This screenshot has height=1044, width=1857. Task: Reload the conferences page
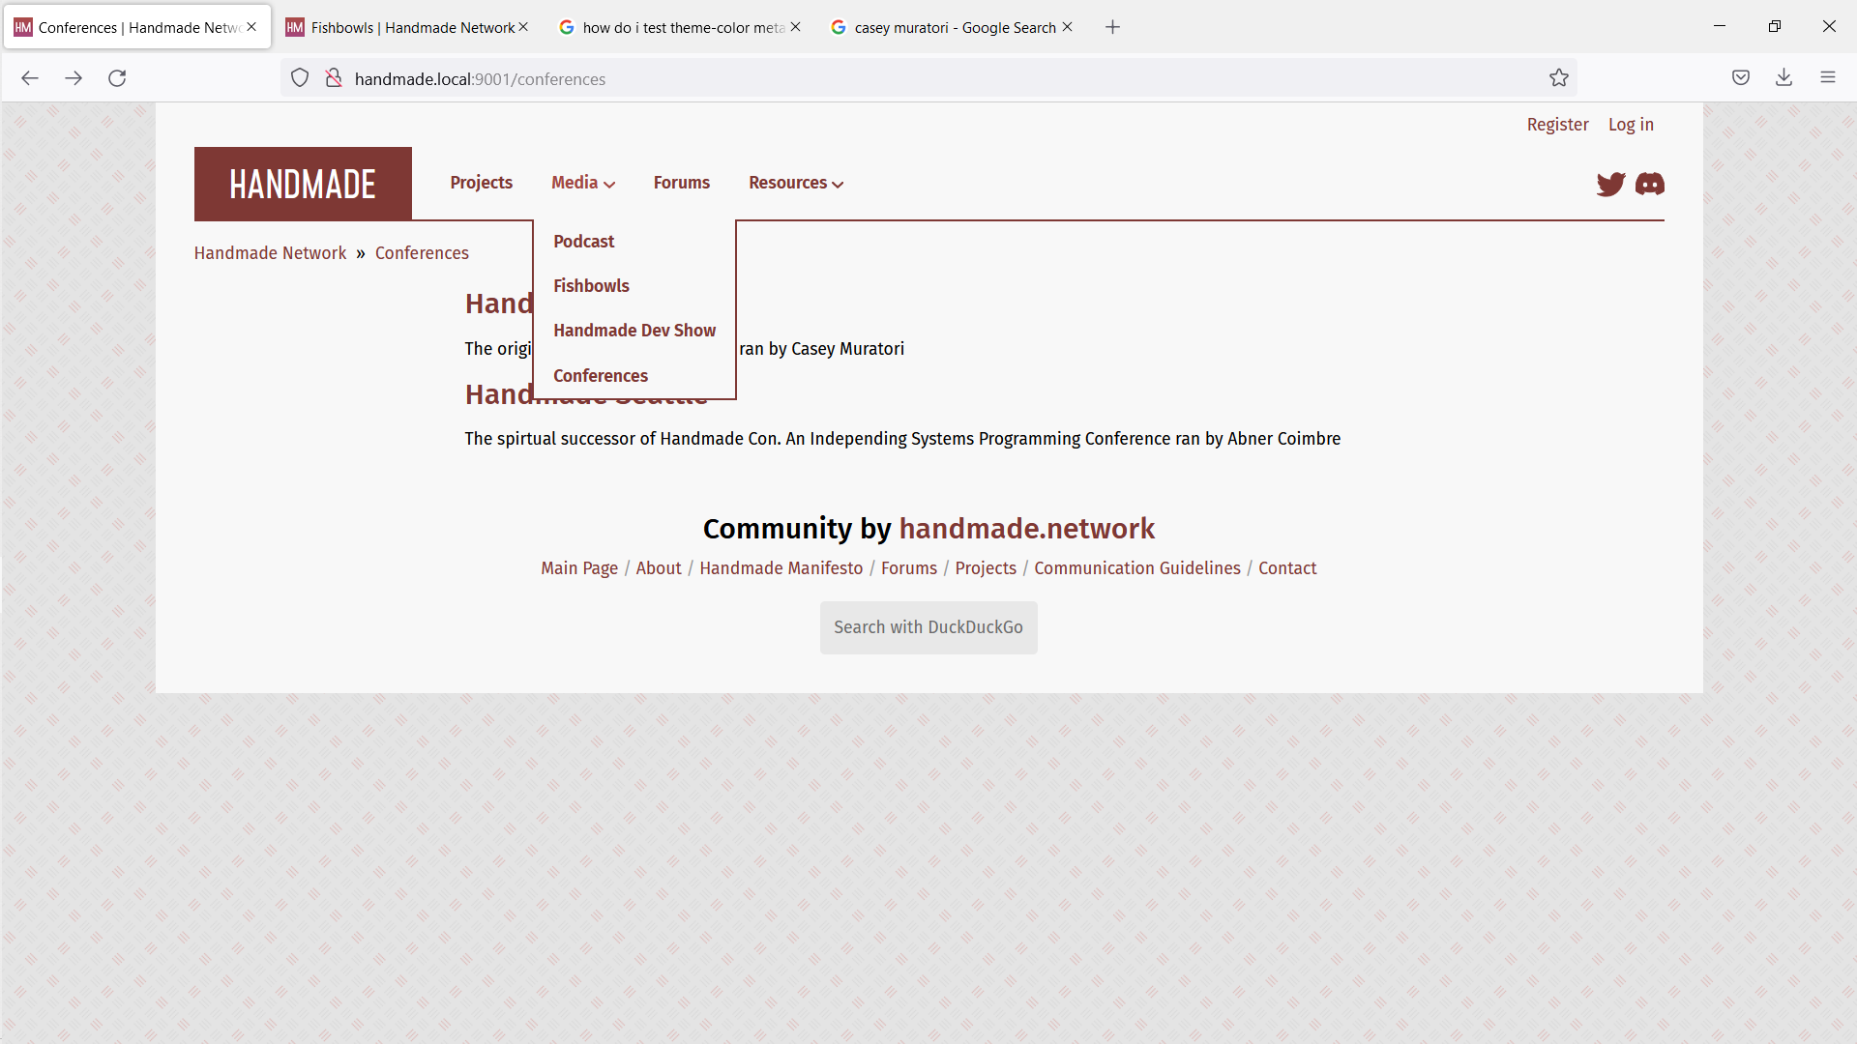(117, 78)
